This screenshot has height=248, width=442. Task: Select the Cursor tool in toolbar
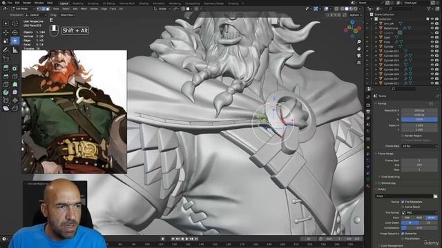pos(15,23)
